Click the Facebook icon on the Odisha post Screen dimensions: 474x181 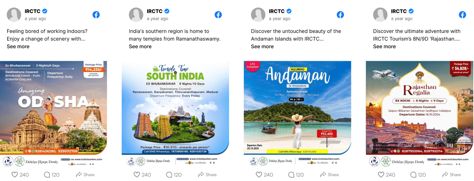click(x=96, y=14)
